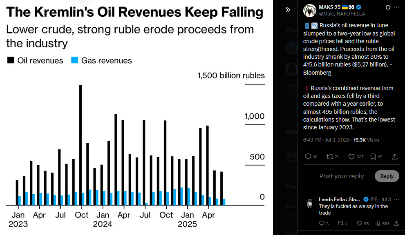This screenshot has width=405, height=235.
Task: Reply to Leeds Fella's comment with 3 replies
Action: coord(322,224)
